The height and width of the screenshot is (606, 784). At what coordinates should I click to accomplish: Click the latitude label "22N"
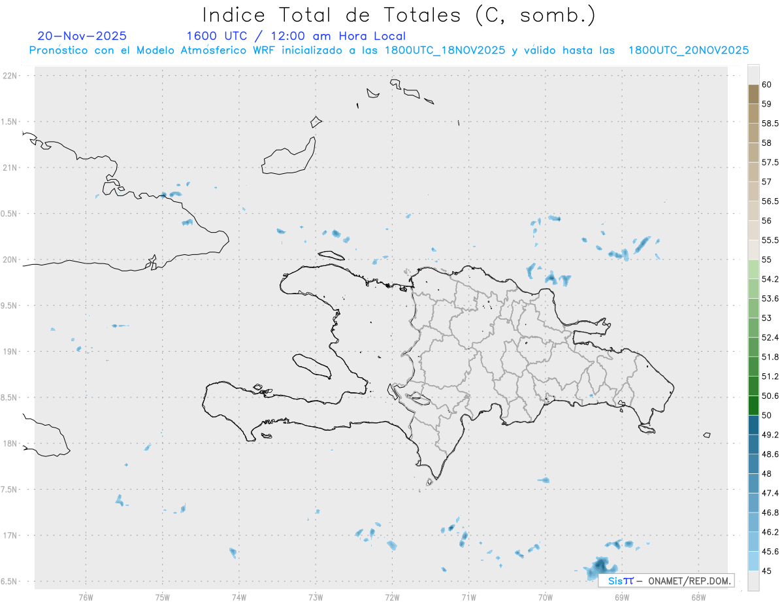(x=11, y=75)
